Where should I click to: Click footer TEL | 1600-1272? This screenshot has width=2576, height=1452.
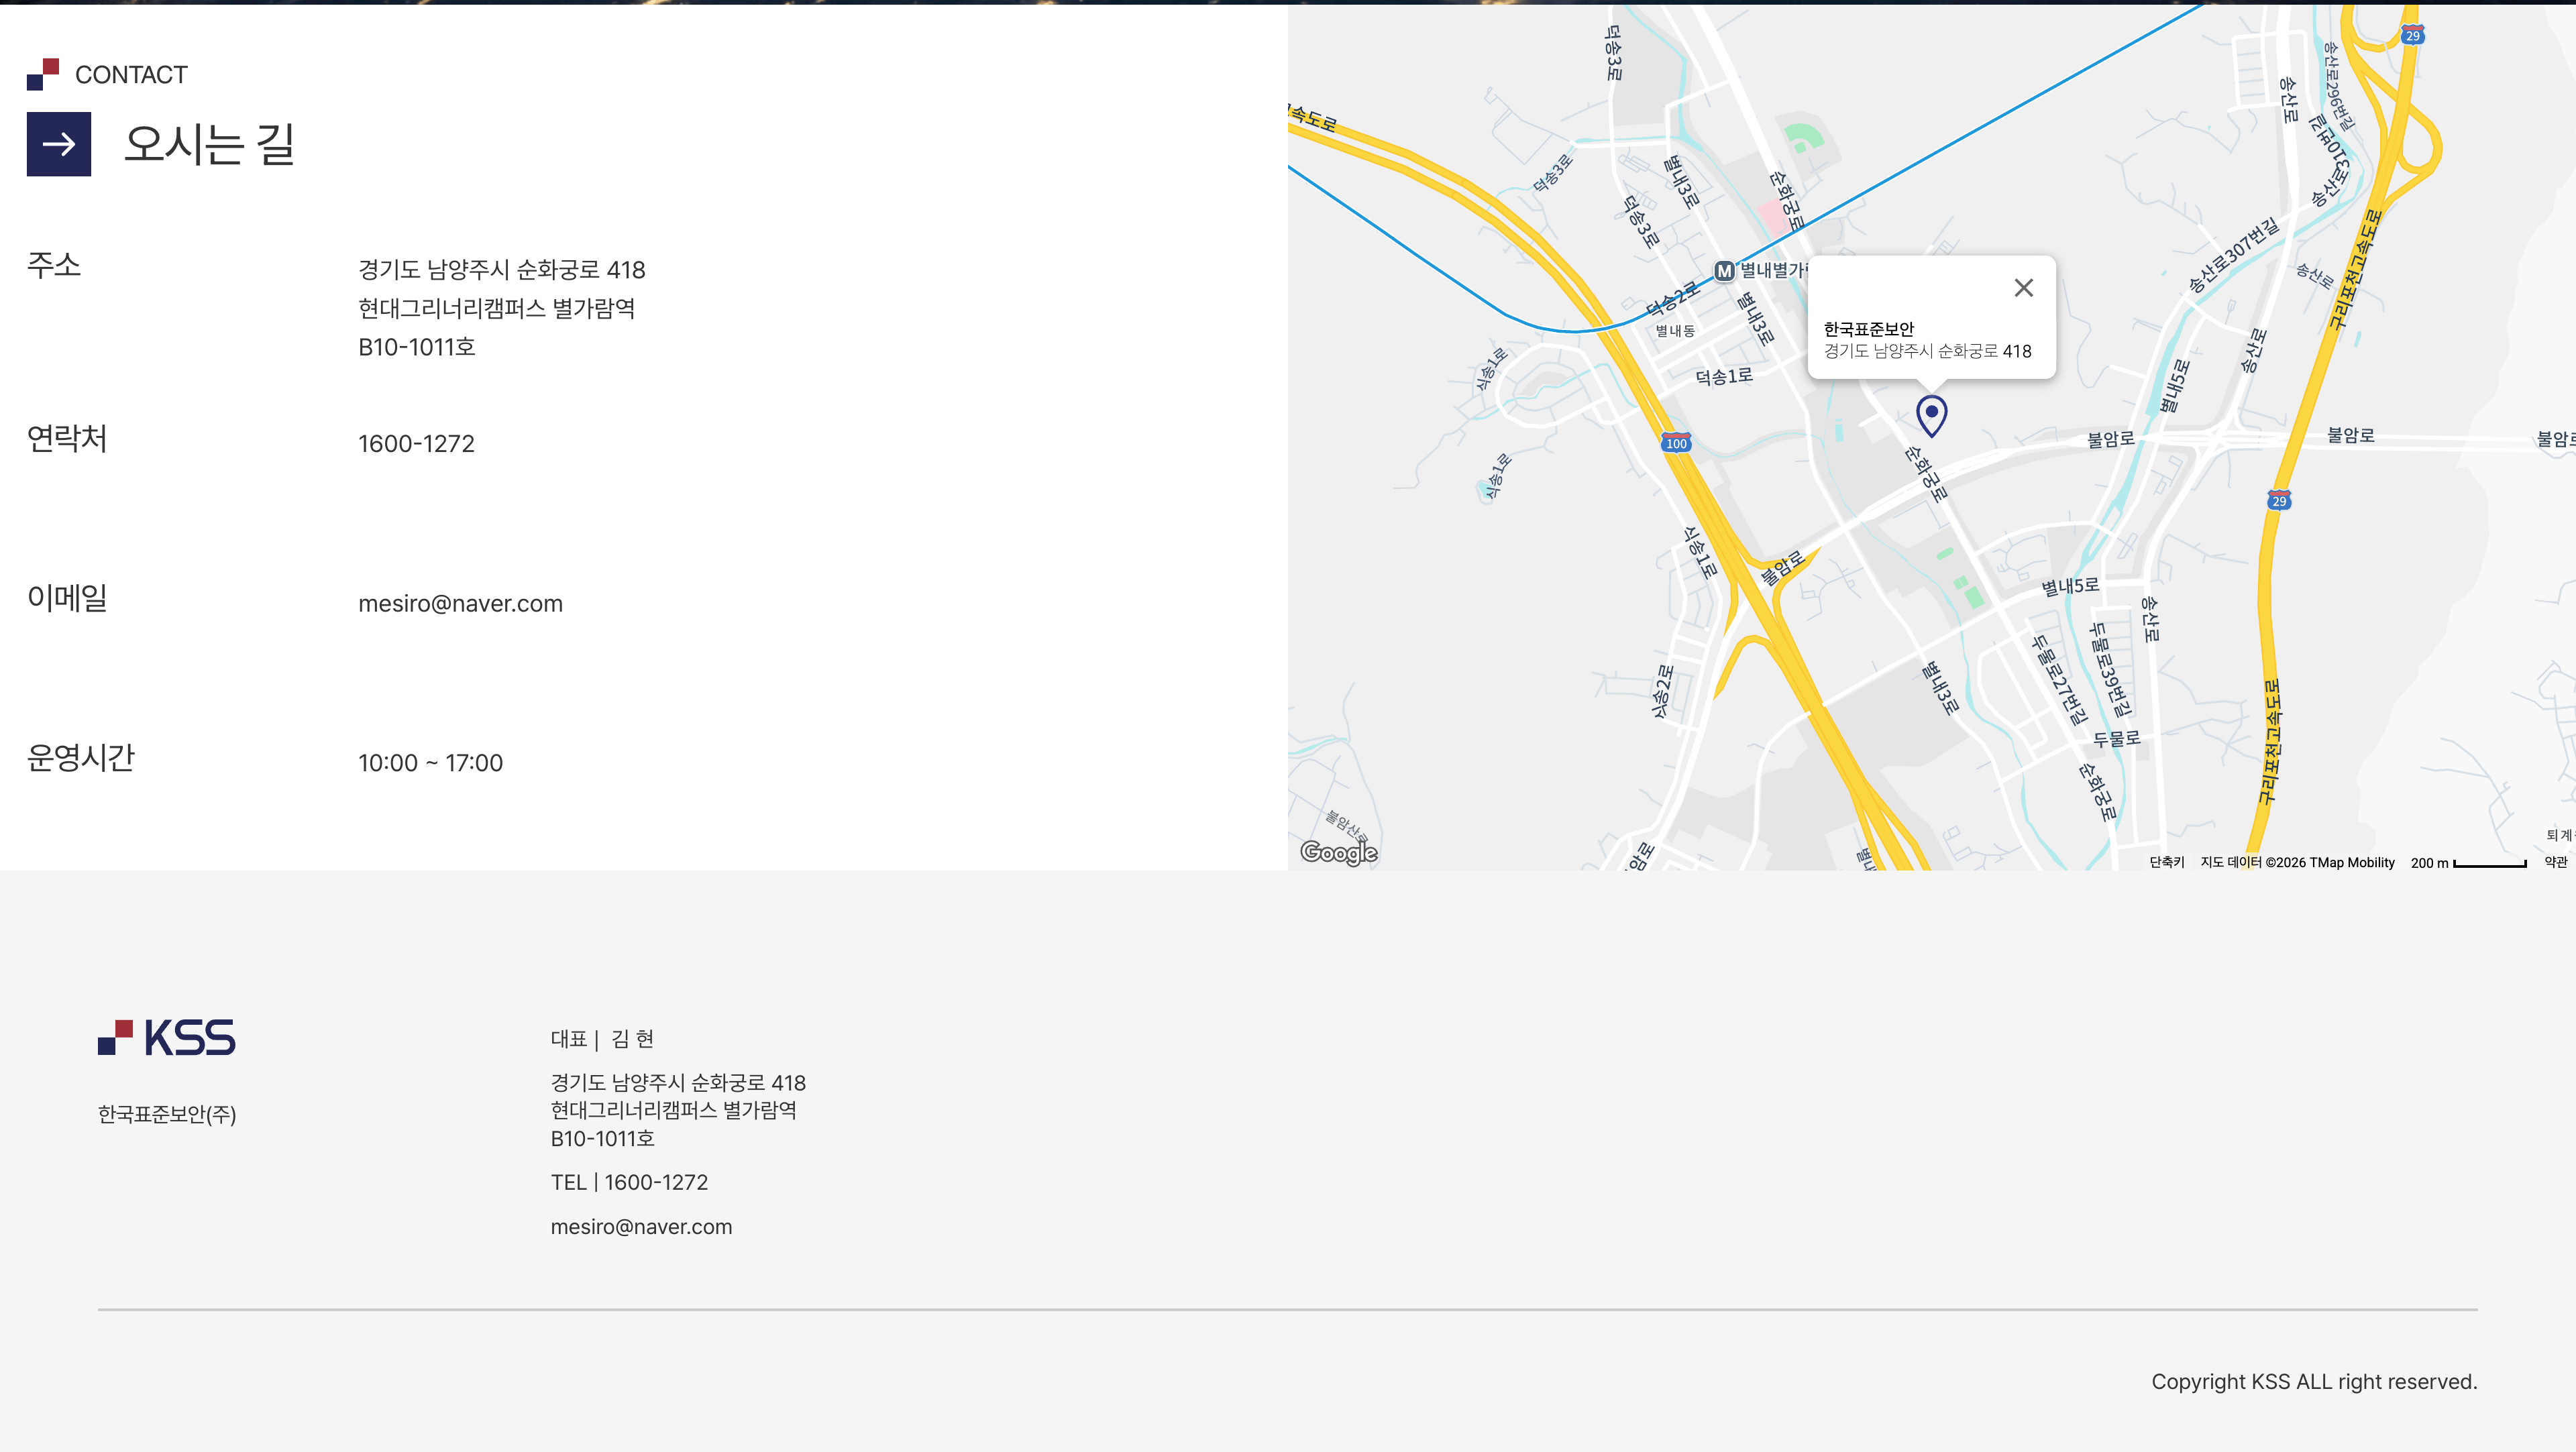[629, 1182]
